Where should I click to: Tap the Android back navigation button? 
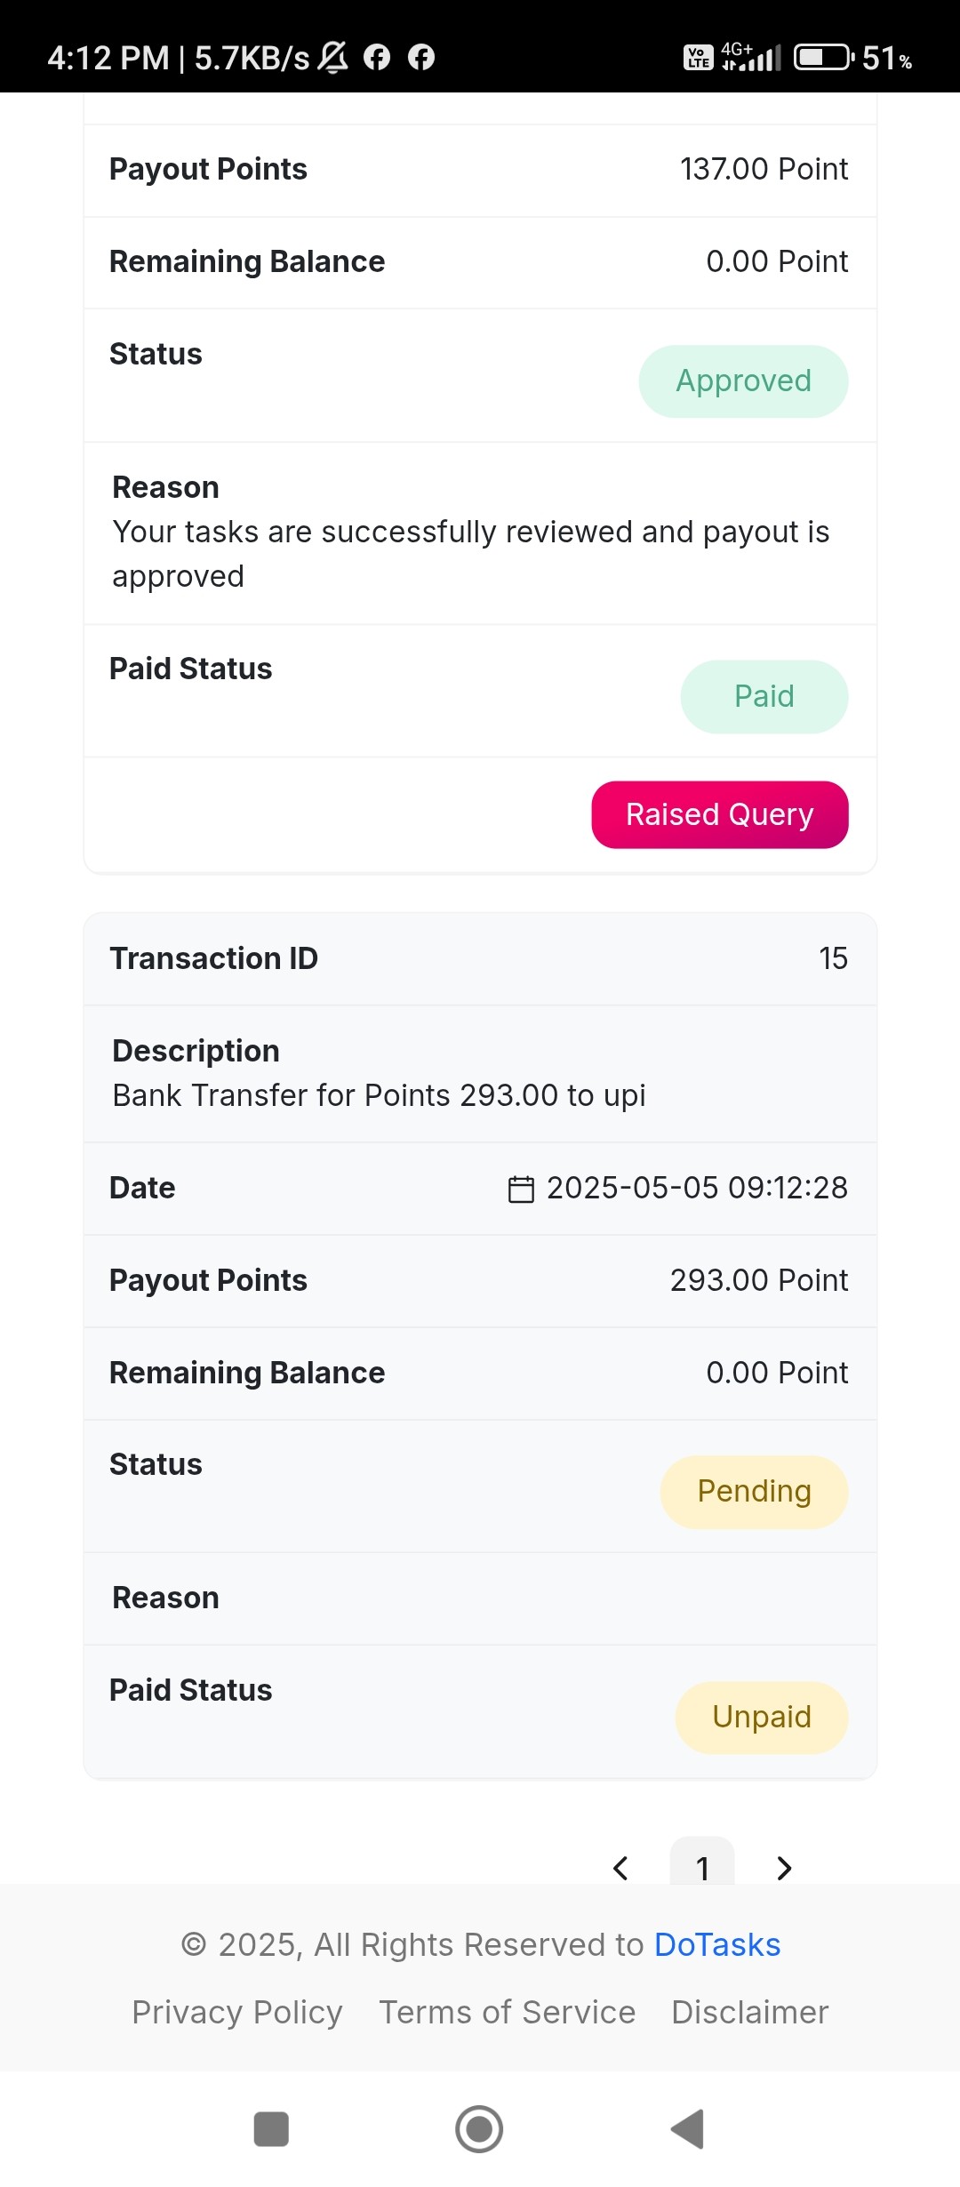[x=688, y=2129]
